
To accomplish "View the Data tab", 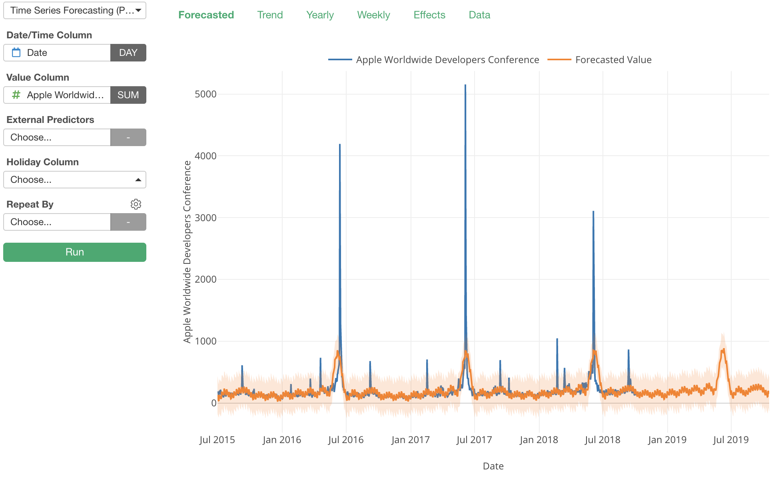I will [x=479, y=15].
